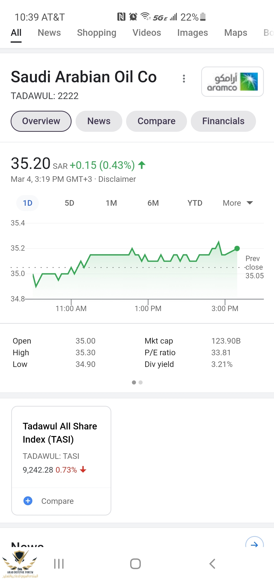Go to second stats page dot

tap(141, 382)
